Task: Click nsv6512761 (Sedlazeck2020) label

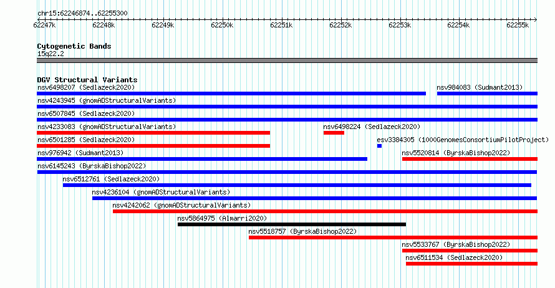Action: pyautogui.click(x=111, y=179)
